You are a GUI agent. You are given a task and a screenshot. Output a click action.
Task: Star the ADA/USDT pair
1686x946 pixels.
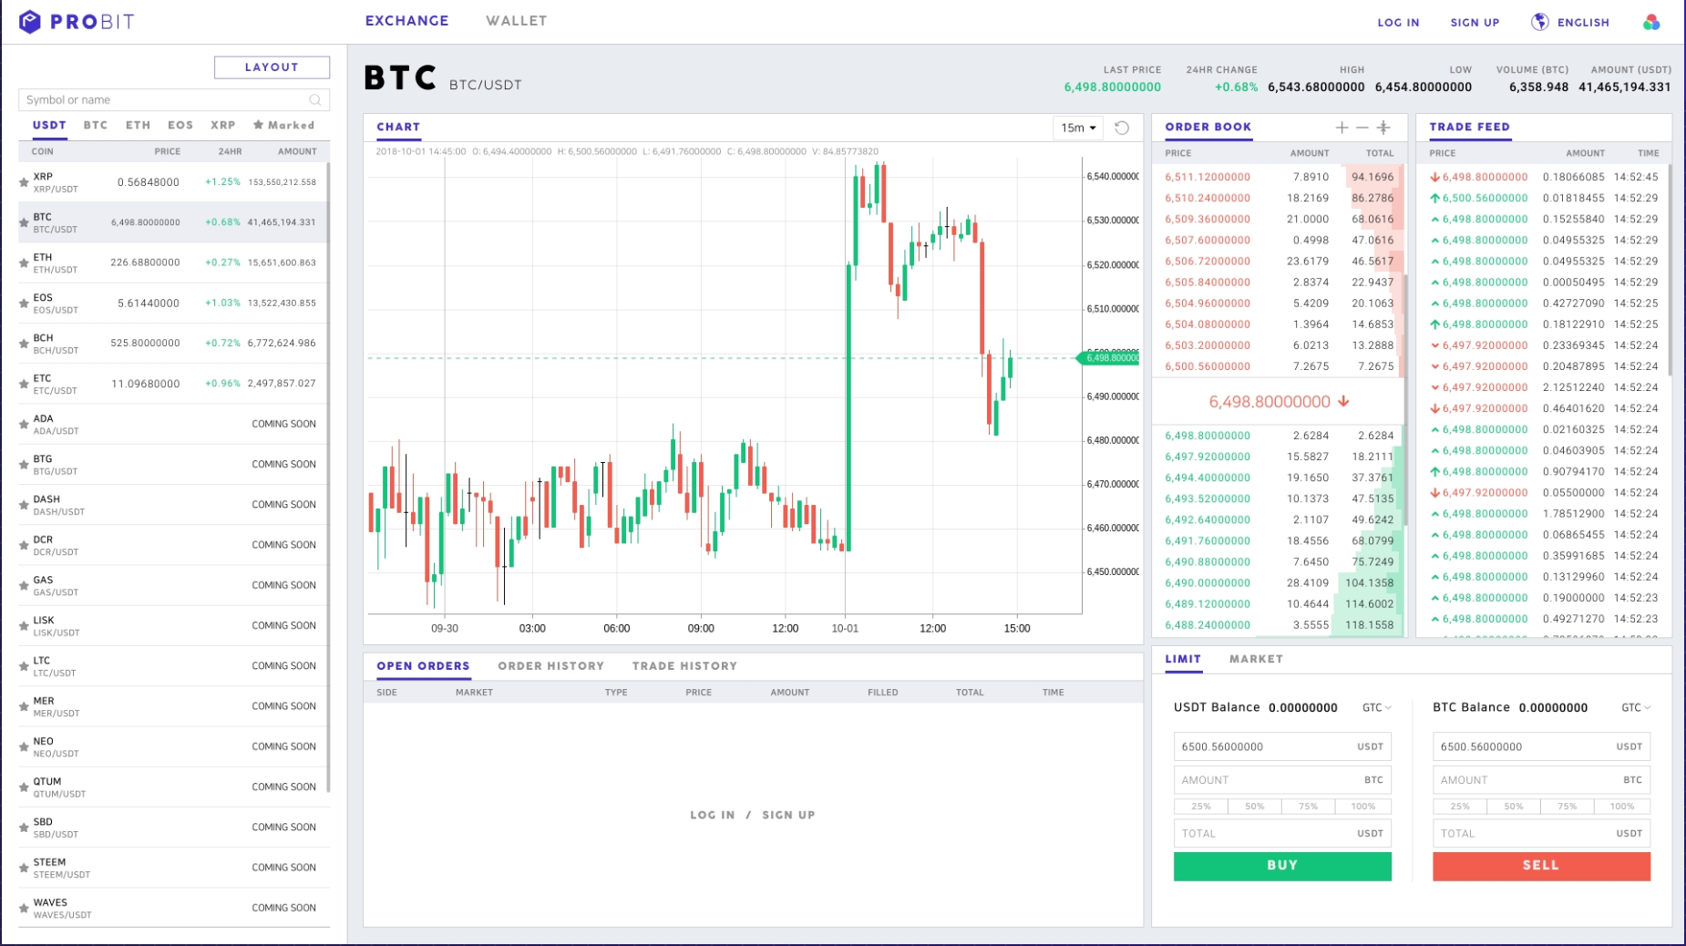pos(24,425)
